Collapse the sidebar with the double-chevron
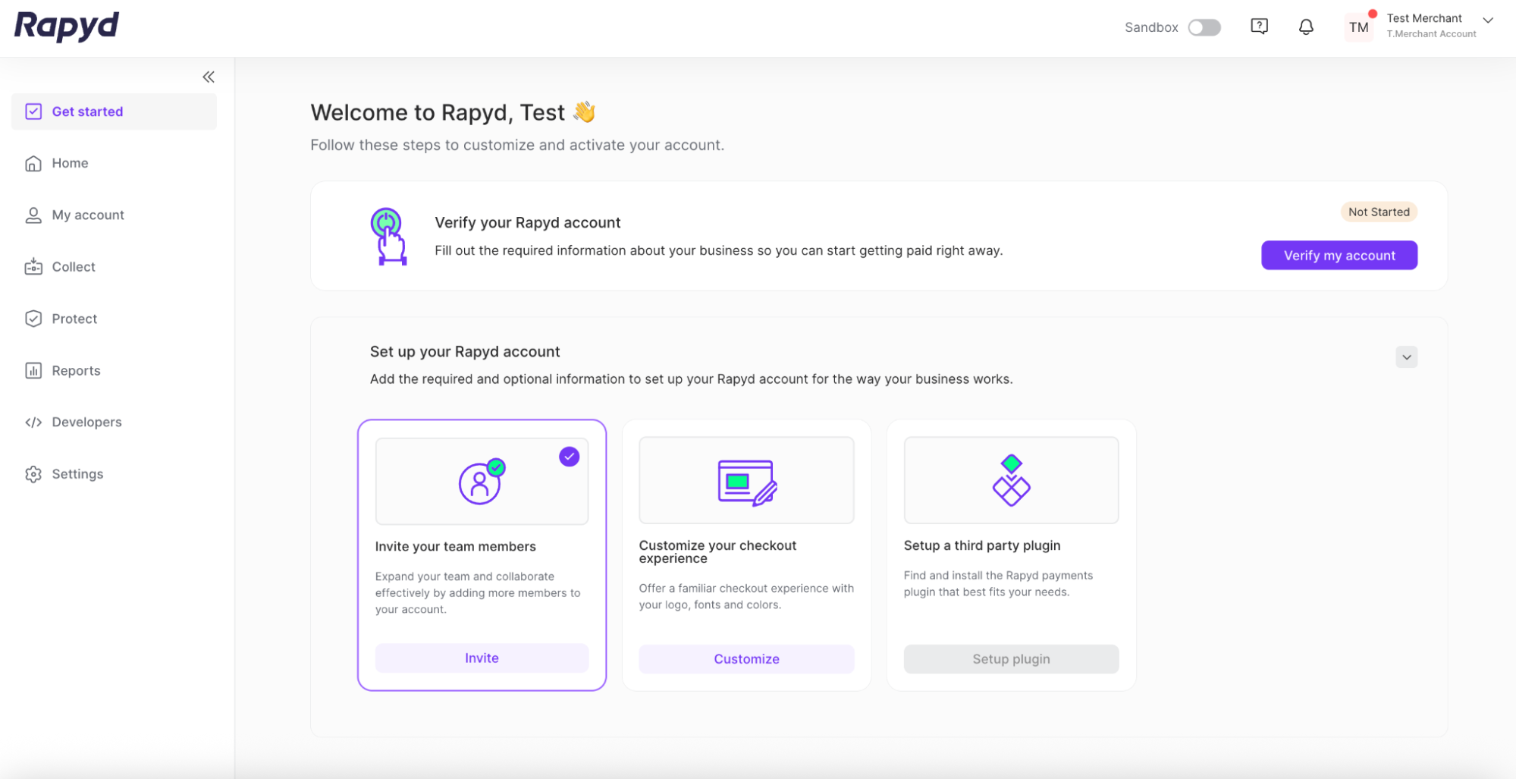This screenshot has width=1516, height=779. [209, 76]
